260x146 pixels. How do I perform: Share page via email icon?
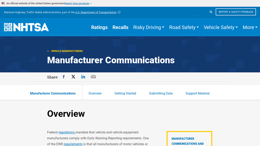coord(93,77)
